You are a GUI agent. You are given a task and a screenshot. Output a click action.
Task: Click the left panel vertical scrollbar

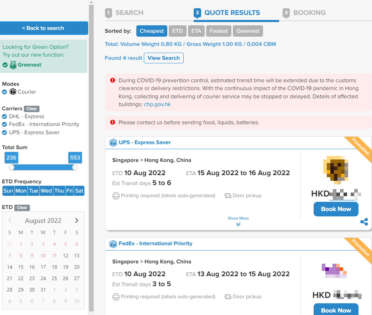tap(91, 158)
